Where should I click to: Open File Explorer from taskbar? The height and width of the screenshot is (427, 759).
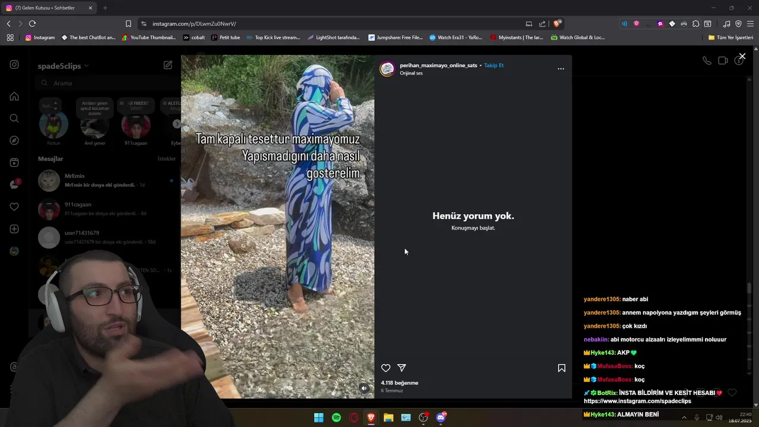pyautogui.click(x=388, y=418)
